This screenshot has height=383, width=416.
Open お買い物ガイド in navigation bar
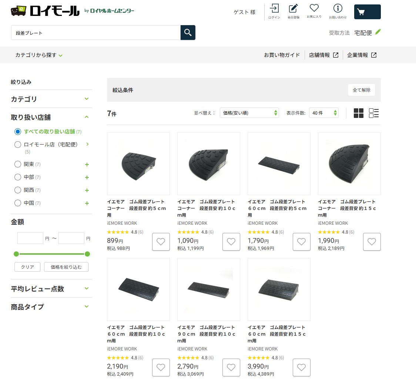282,55
